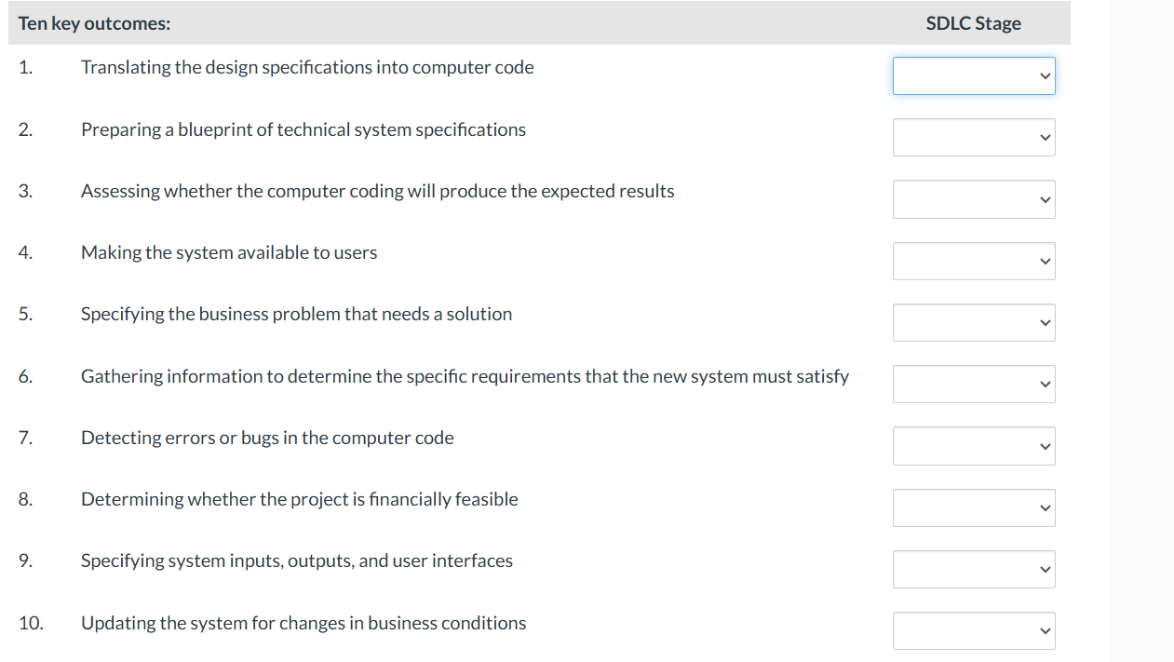
Task: Click the numbered label '5.' in the list
Action: [x=25, y=314]
